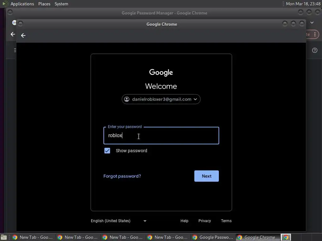The width and height of the screenshot is (322, 241).
Task: Click the Next button
Action: tap(206, 176)
